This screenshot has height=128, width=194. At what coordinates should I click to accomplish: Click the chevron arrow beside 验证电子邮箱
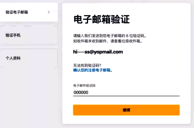pyautogui.click(x=49, y=12)
